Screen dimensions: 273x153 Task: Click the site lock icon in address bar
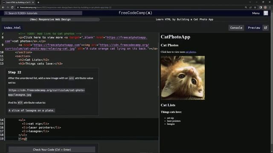click(18, 7)
